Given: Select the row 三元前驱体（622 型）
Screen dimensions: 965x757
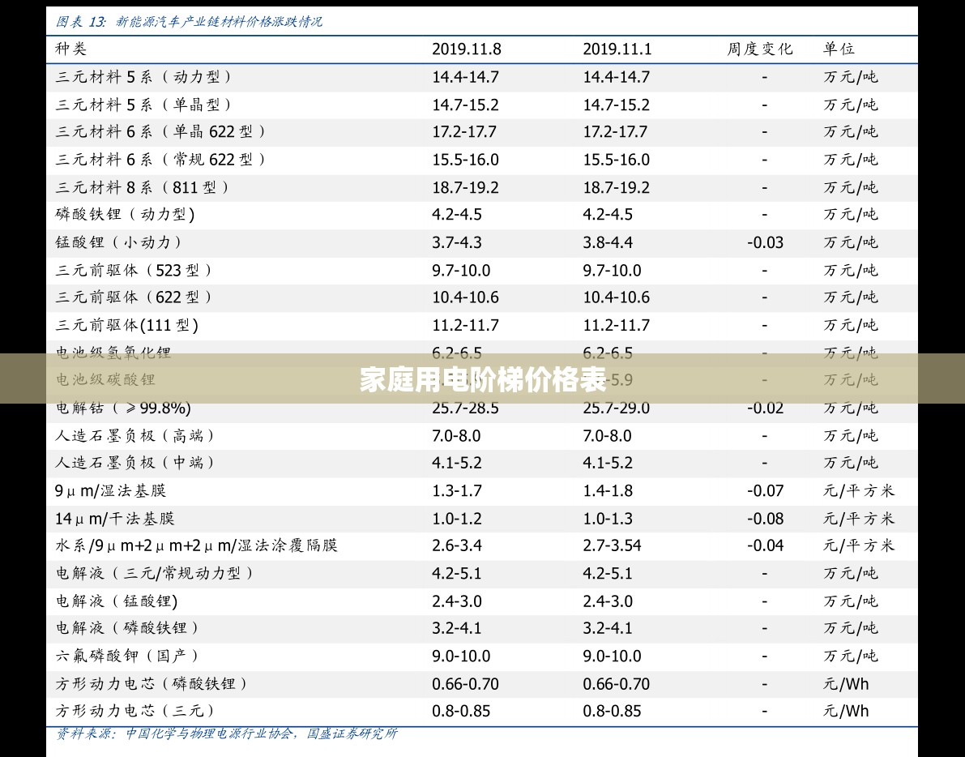Looking at the screenshot, I should point(482,298).
